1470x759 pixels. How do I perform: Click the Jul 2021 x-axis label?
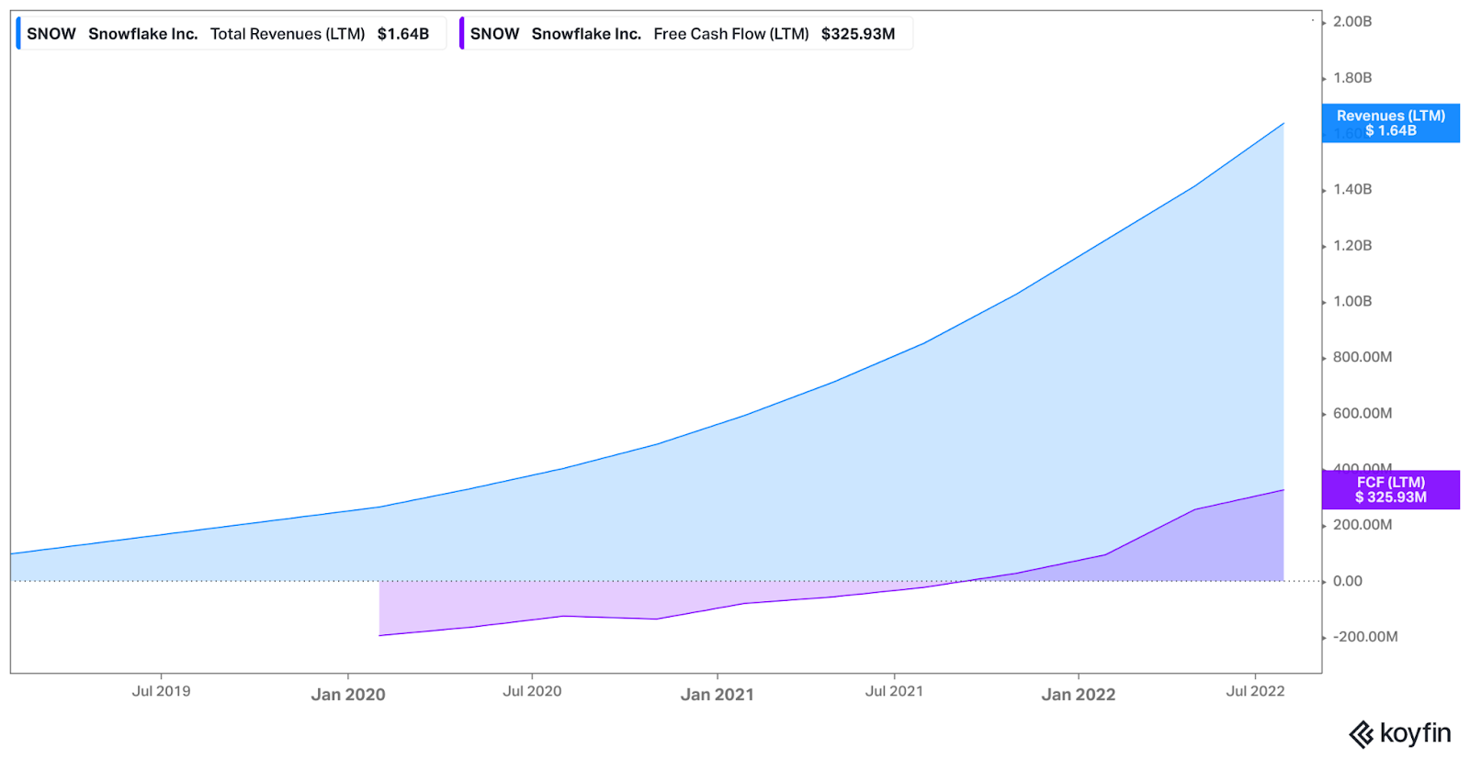(x=894, y=691)
